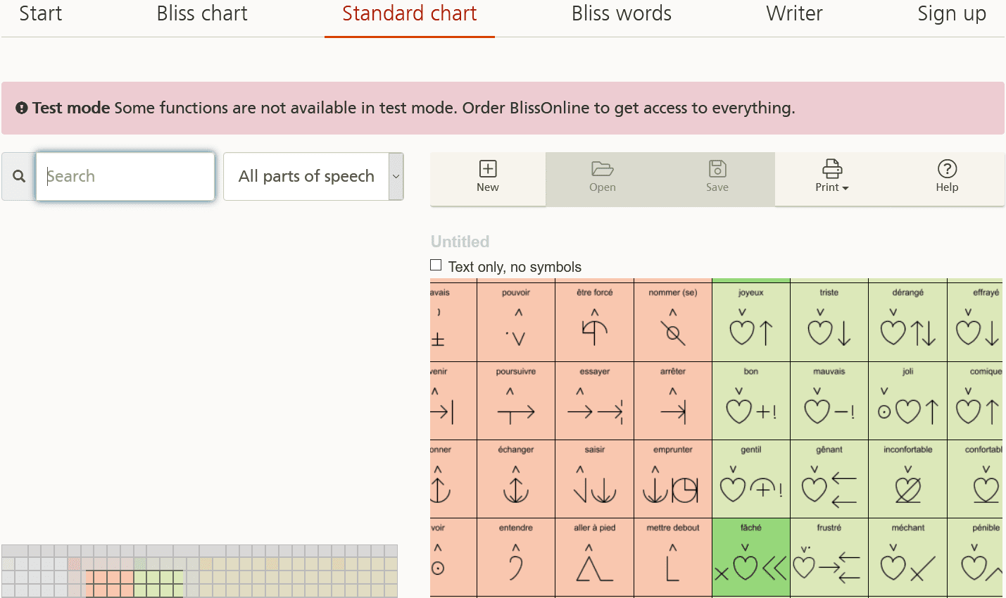Click the chart overview minimap thumbnail
Image resolution: width=1006 pixels, height=598 pixels.
pyautogui.click(x=199, y=571)
